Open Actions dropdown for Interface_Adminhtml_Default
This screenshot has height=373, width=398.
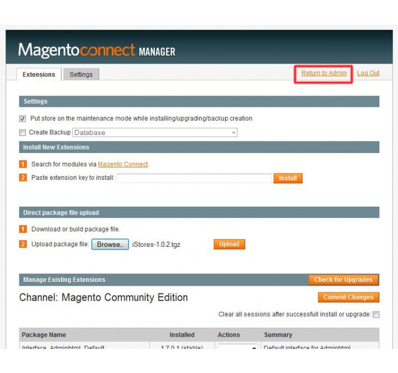click(238, 346)
